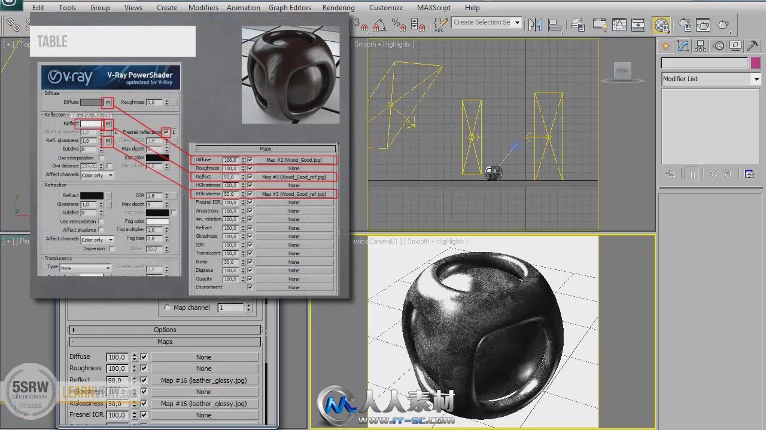The image size is (766, 430).
Task: Open Edit Named Selection Sets
Action: coord(440,24)
